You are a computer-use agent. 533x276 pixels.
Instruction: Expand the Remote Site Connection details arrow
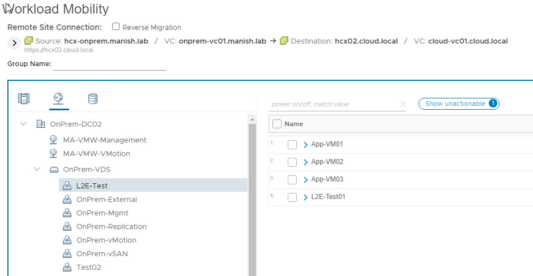tap(14, 42)
